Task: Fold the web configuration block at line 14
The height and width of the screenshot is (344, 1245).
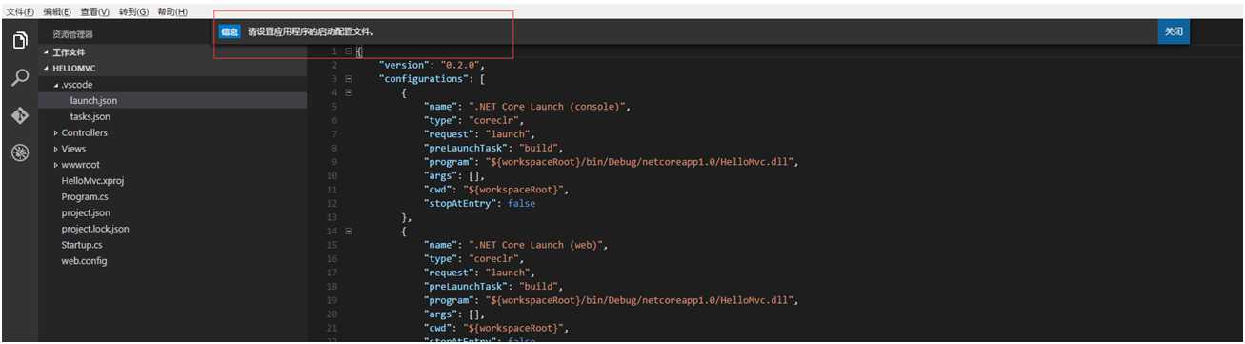Action: (x=349, y=231)
